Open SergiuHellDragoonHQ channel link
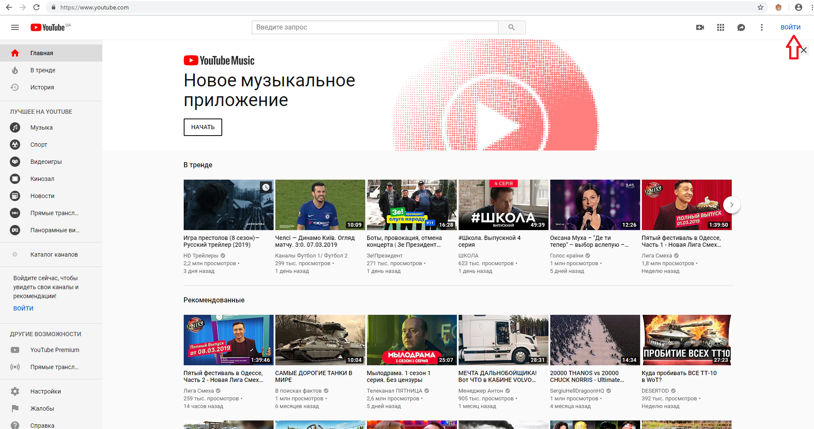Screen dimensions: 814x429 point(577,391)
